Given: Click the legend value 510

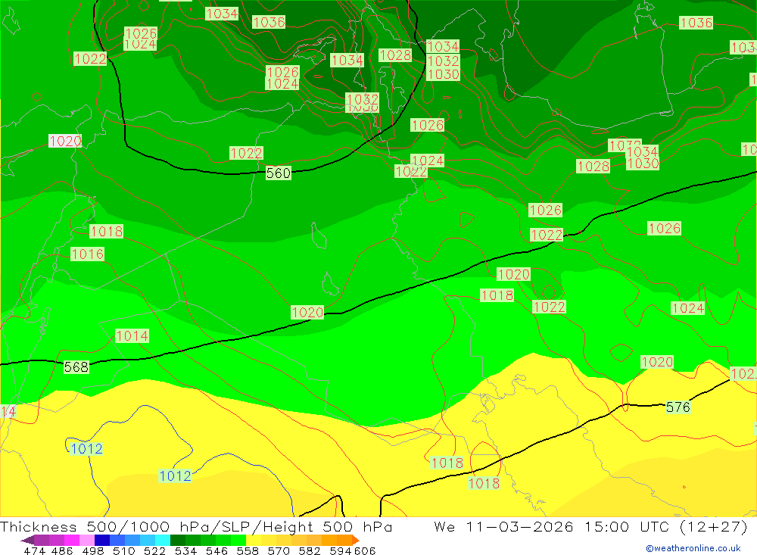Looking at the screenshot, I should coord(124,550).
